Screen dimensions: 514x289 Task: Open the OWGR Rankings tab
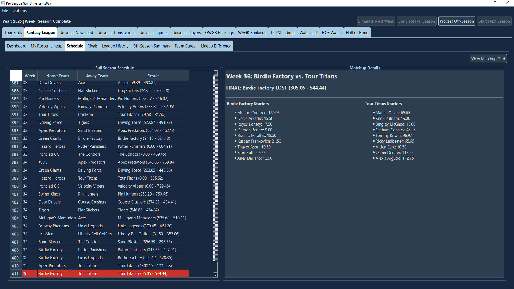point(219,32)
